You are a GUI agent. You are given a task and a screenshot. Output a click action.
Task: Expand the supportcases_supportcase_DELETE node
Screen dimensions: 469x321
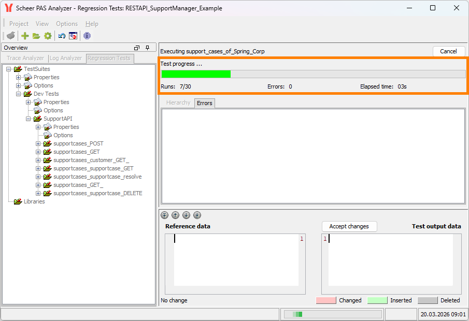coord(38,193)
